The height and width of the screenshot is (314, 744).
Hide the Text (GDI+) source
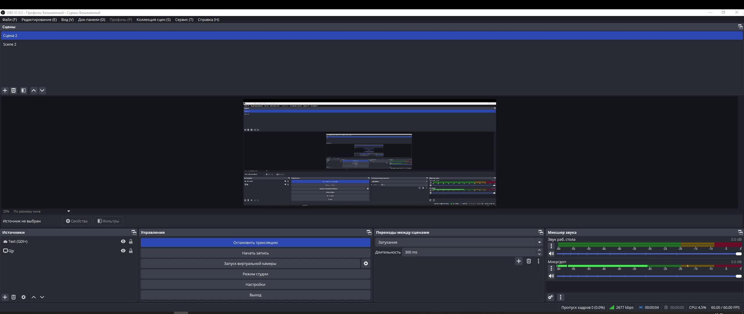(123, 241)
